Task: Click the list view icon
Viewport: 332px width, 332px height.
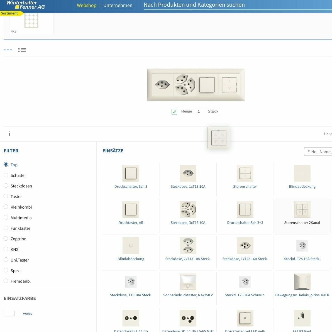Action: point(22,50)
